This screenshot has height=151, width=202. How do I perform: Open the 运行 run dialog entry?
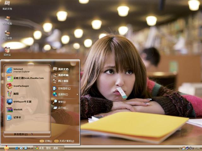(x=61, y=108)
